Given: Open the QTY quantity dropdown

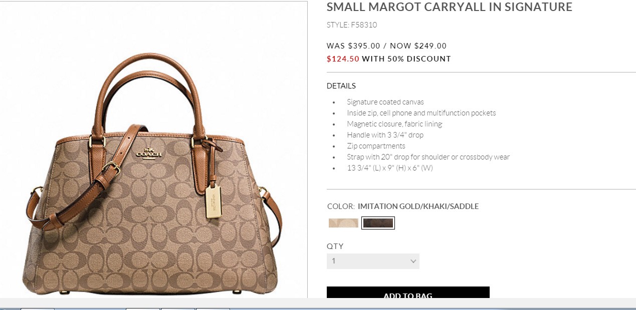Looking at the screenshot, I should 373,261.
